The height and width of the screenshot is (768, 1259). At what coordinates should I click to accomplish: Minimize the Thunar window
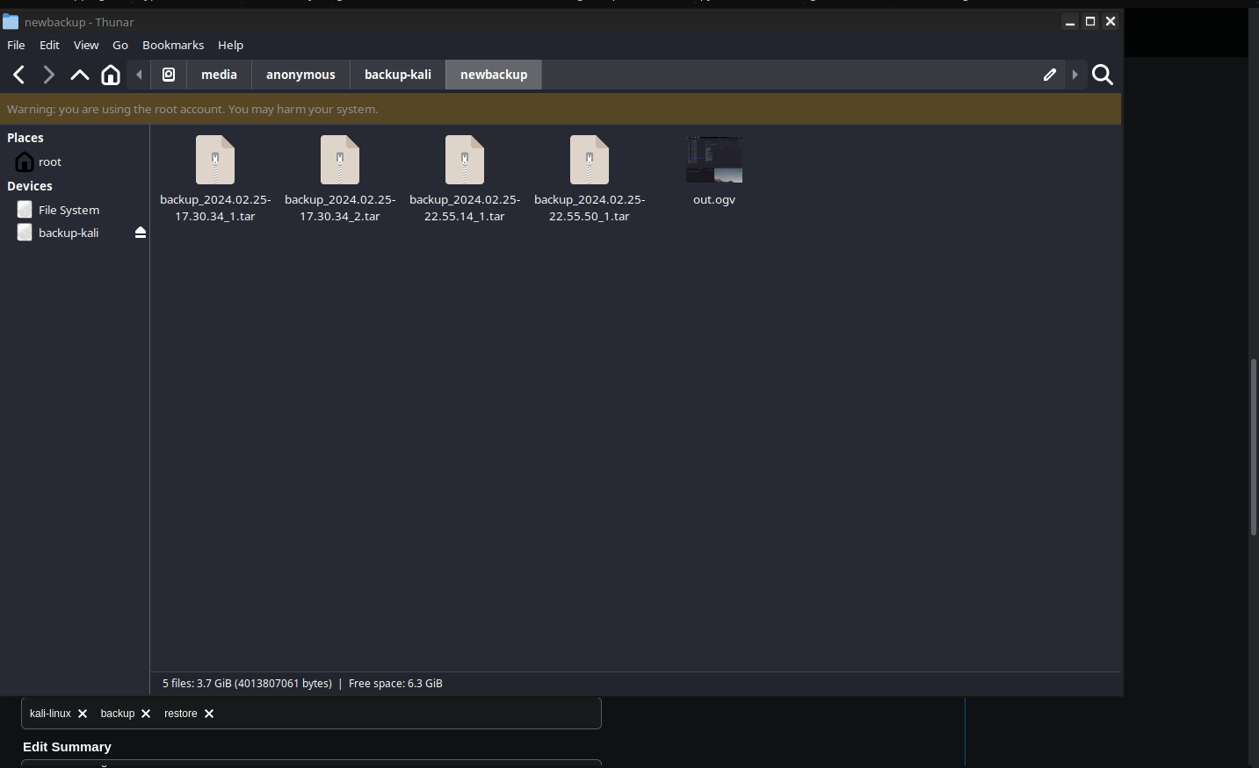1070,22
